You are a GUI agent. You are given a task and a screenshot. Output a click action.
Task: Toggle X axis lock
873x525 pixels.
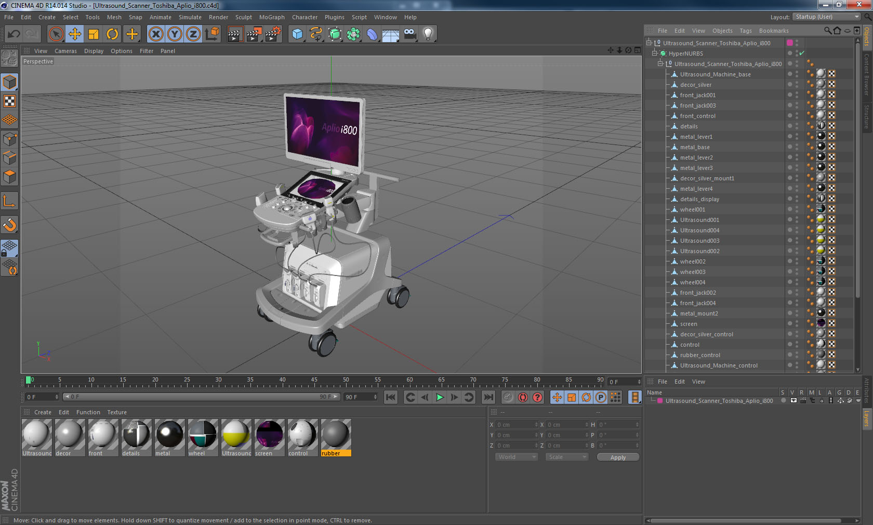click(x=156, y=34)
